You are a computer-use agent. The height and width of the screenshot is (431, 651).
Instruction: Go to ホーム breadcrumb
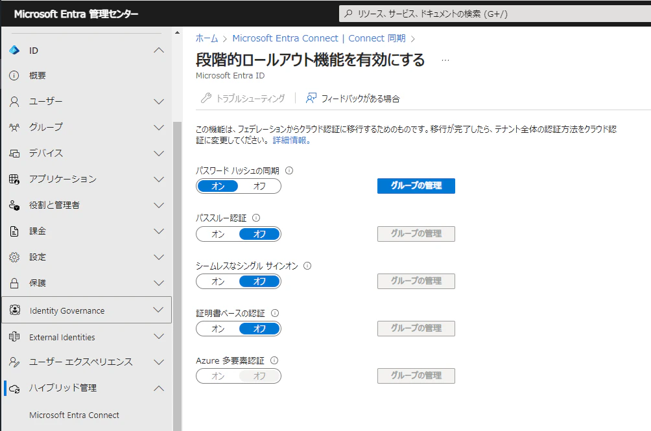click(207, 38)
